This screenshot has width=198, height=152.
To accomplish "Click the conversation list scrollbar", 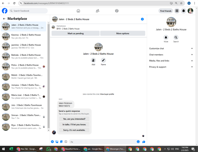I will point(48,76).
